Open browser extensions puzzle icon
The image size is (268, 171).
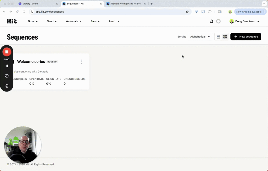click(210, 12)
